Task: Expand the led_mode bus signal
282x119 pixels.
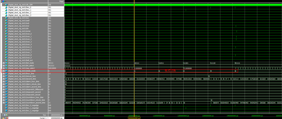Action: coord(4,63)
